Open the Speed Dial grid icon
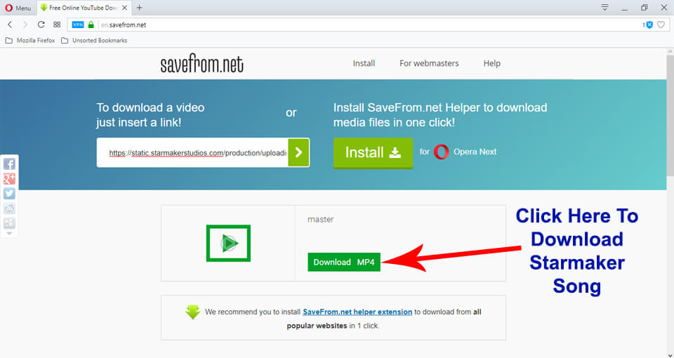 (57, 25)
